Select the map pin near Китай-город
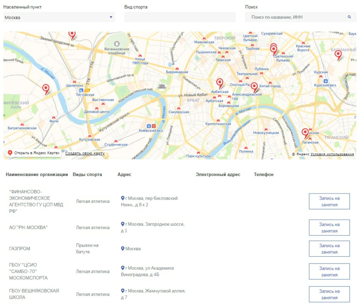 [254, 88]
